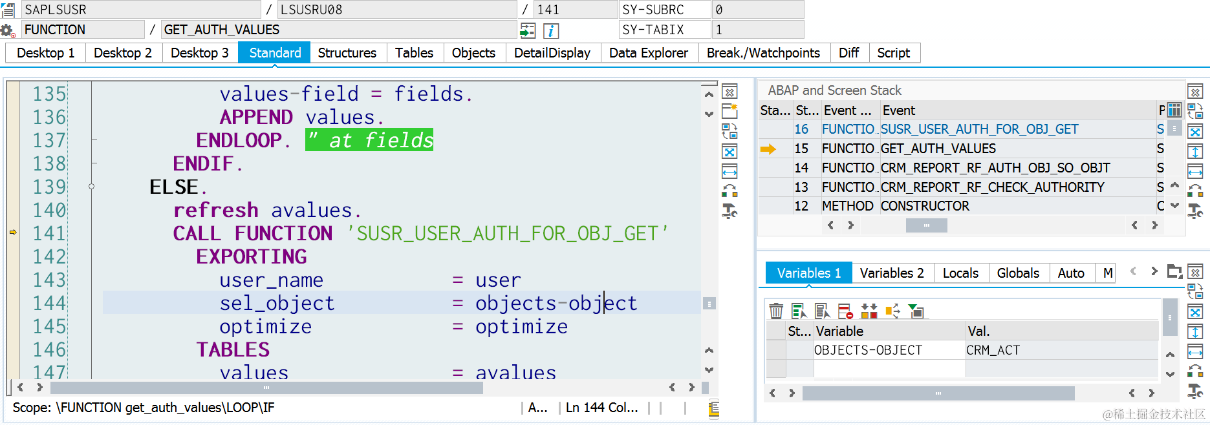1210x425 pixels.
Task: Open stack table column layout settings
Action: point(1174,110)
